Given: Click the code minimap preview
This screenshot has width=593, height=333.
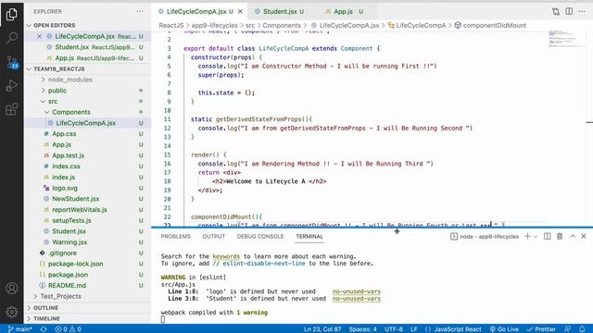Looking at the screenshot, I should pos(565,39).
